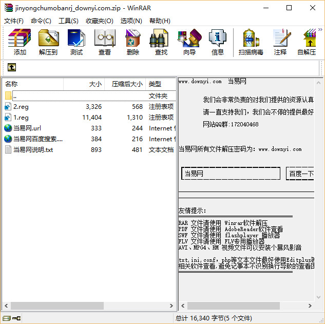Click the 当易网百度搜索 globe icon
Image resolution: width=325 pixels, height=324 pixels.
[8, 139]
